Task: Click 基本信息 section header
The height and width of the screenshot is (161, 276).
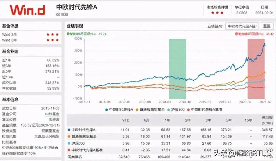Action: pos(10,100)
